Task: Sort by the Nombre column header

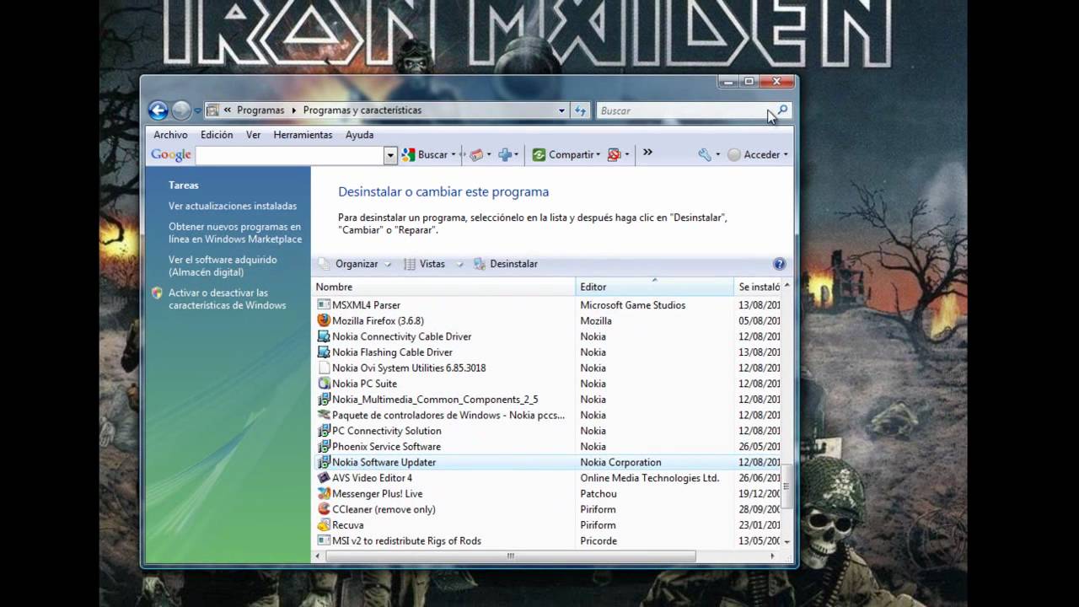Action: (x=443, y=287)
